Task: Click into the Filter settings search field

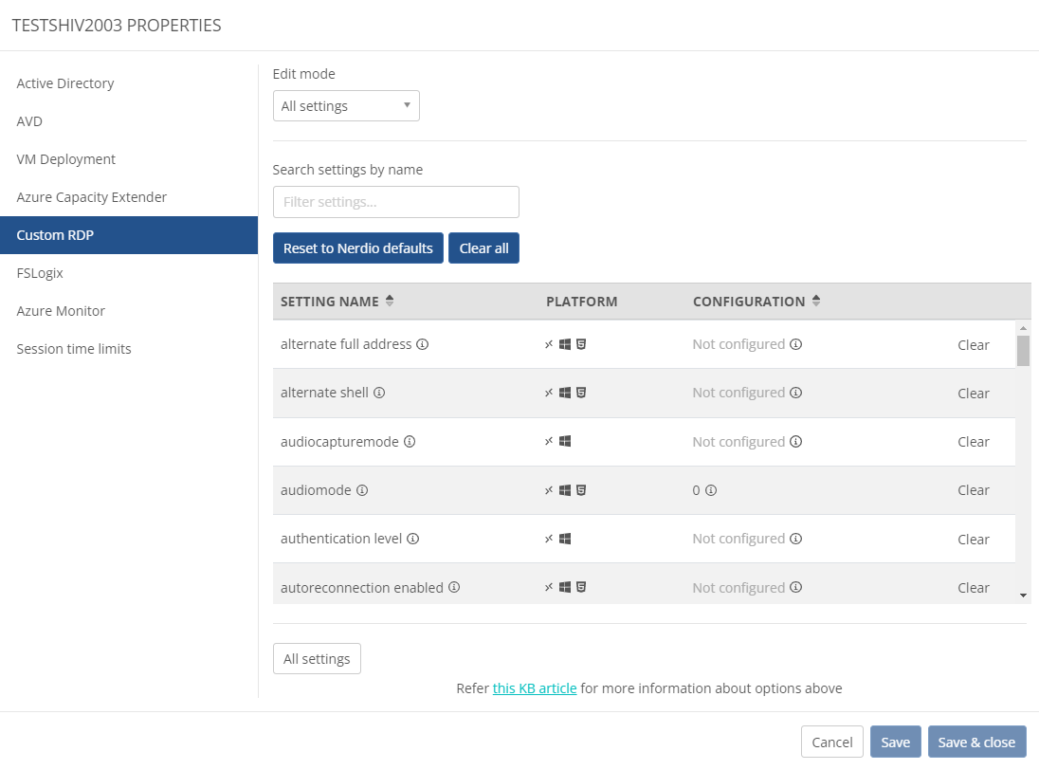Action: point(395,202)
